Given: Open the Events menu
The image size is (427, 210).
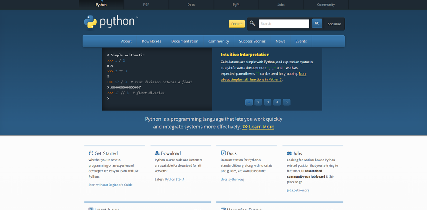Looking at the screenshot, I should pos(301,41).
